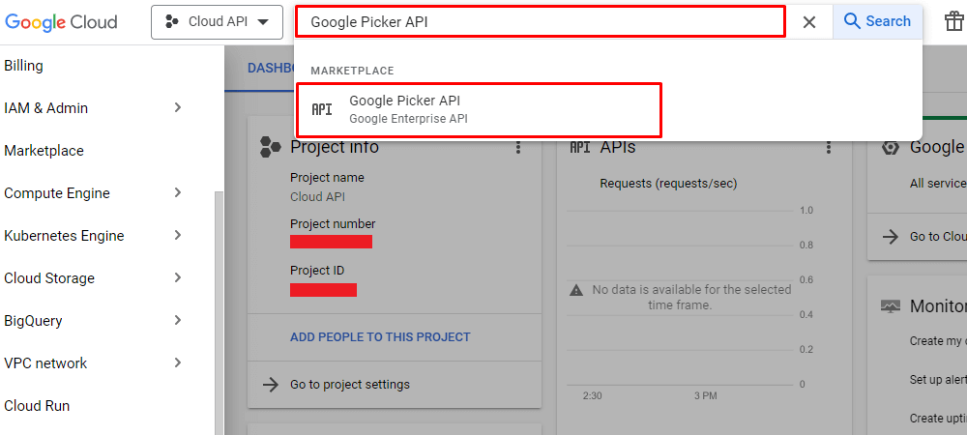
Task: Click the MARKETPLACE heading in search results
Action: (x=352, y=71)
